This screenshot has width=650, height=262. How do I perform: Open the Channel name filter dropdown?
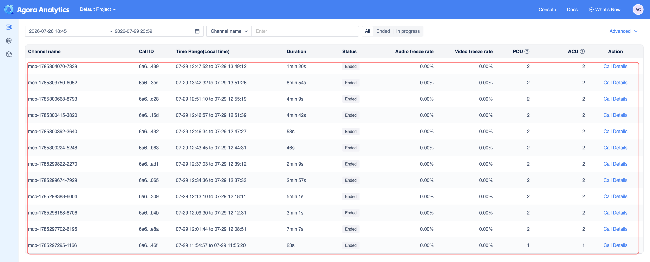click(x=229, y=31)
